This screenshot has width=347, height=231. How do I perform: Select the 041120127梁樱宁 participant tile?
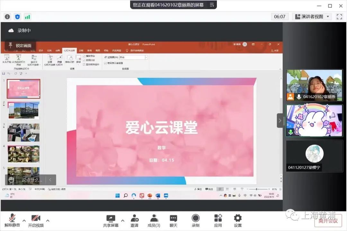tap(314, 156)
